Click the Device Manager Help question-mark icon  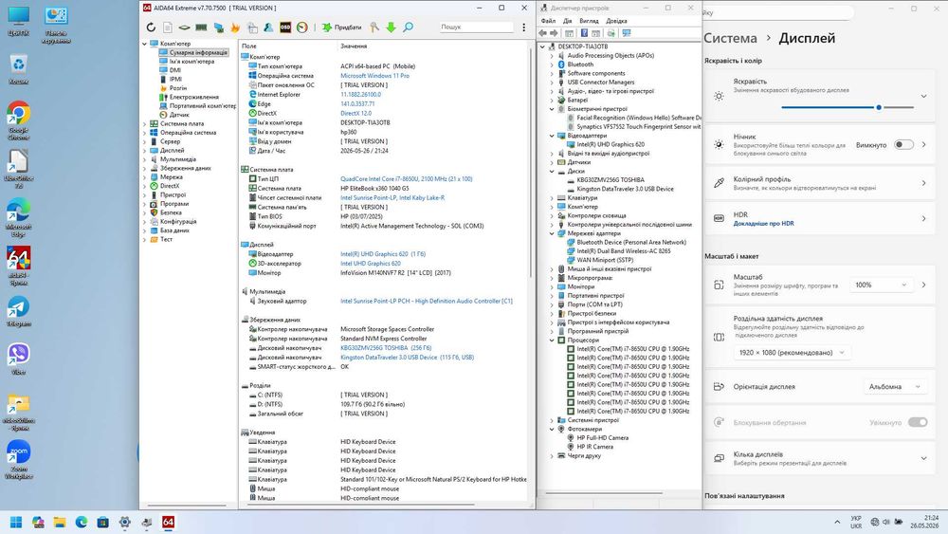tap(584, 33)
